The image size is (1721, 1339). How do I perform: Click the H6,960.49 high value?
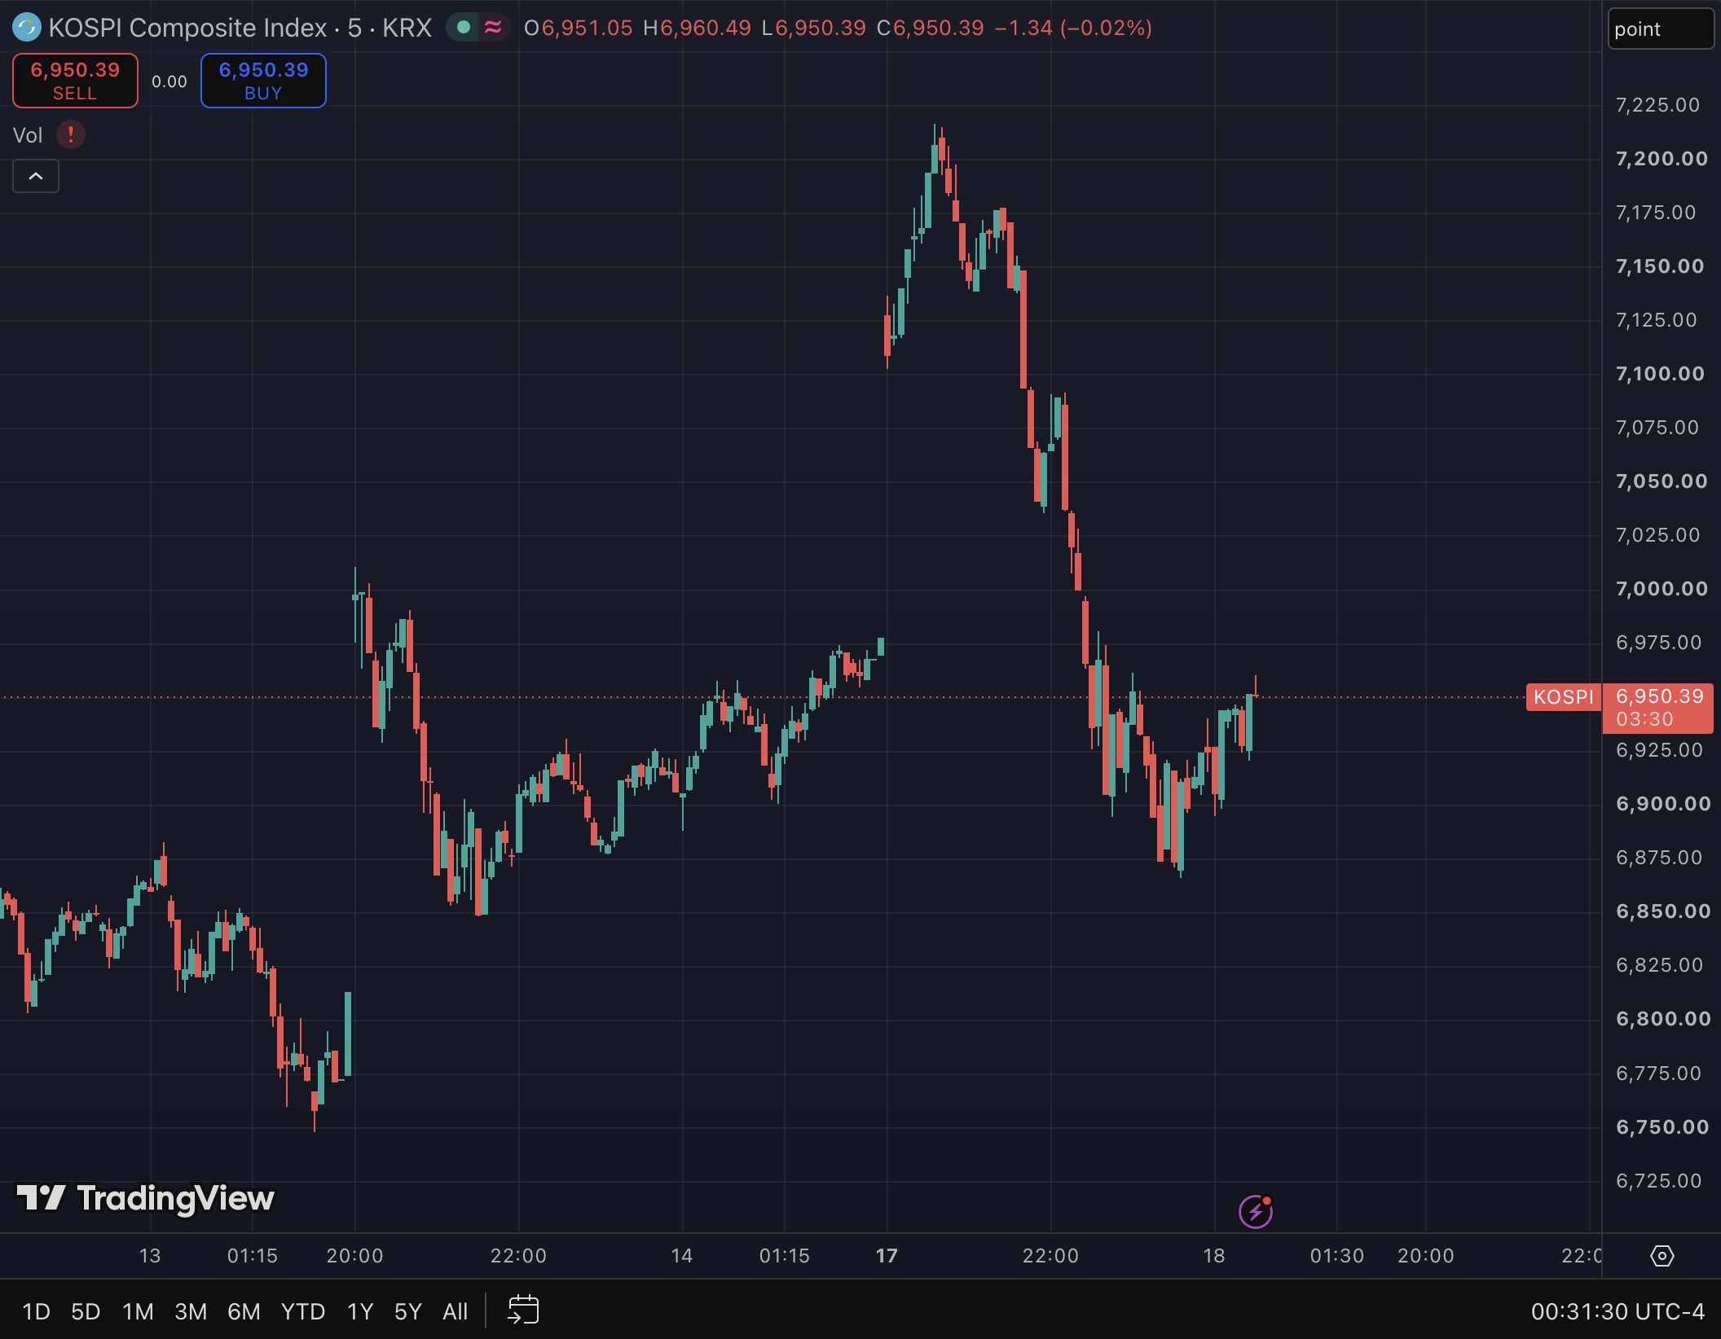(697, 28)
